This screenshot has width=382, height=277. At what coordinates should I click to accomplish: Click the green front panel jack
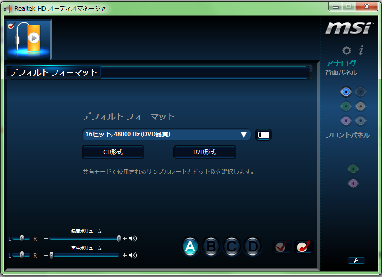click(x=354, y=169)
